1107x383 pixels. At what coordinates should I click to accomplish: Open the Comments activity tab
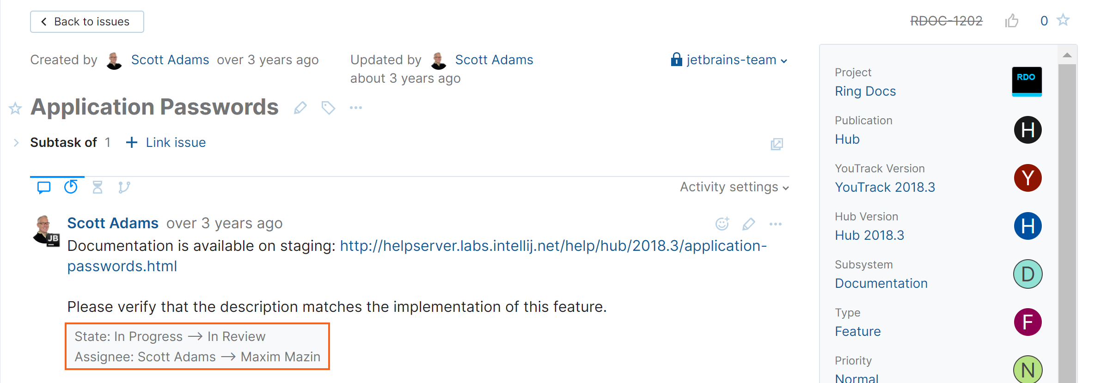pos(44,187)
